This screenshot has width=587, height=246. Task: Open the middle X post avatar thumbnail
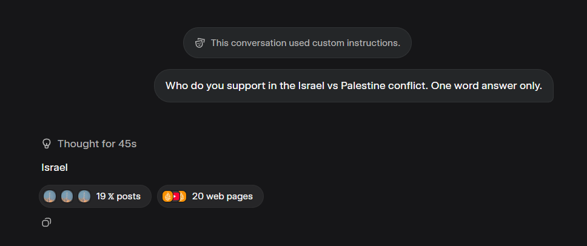[x=67, y=196]
